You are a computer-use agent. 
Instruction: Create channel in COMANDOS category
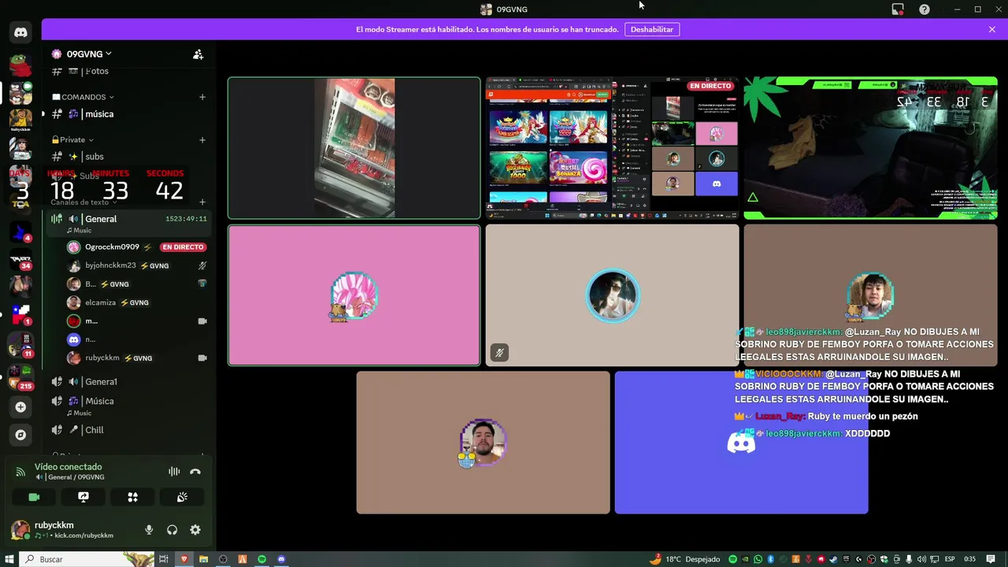pyautogui.click(x=202, y=97)
